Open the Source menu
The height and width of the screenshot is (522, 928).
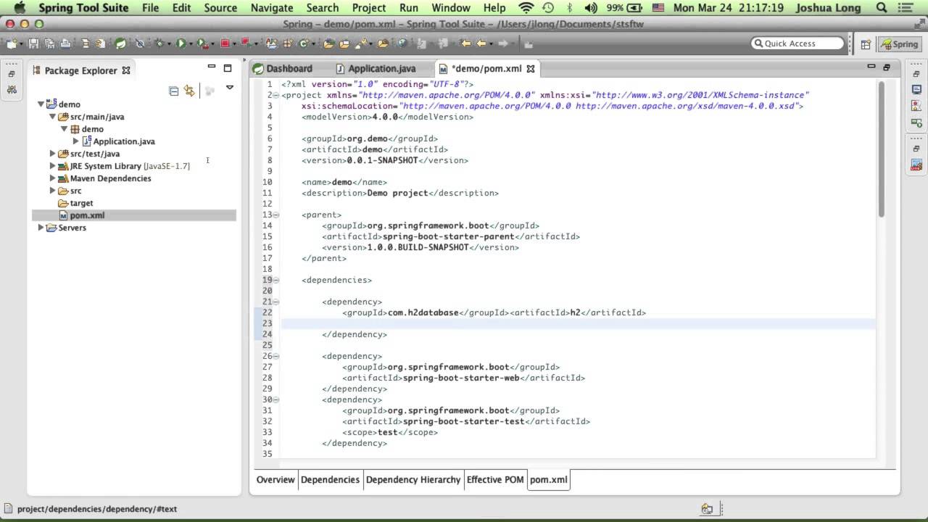click(220, 8)
